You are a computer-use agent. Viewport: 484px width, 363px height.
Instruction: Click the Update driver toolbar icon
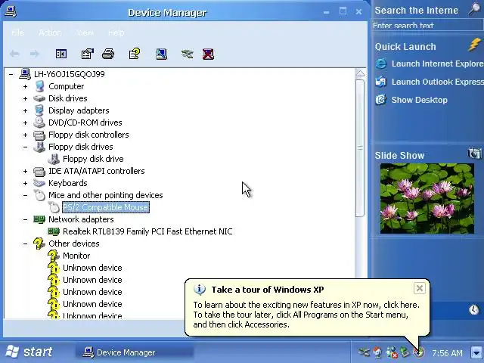(188, 54)
